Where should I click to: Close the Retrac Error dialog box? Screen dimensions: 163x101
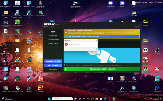click(96, 40)
